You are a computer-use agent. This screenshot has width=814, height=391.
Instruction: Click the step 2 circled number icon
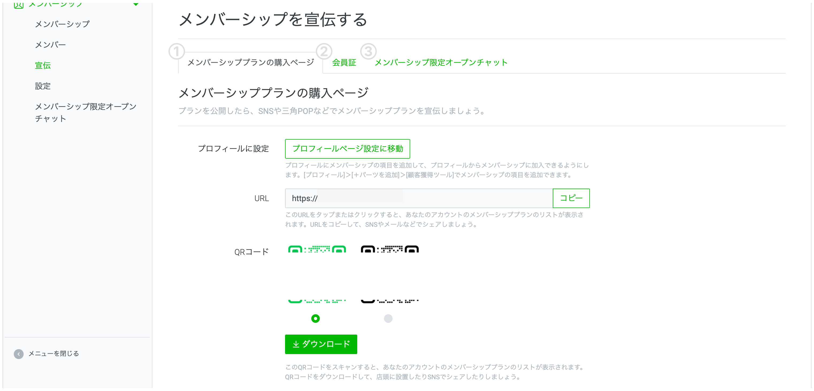pyautogui.click(x=324, y=52)
